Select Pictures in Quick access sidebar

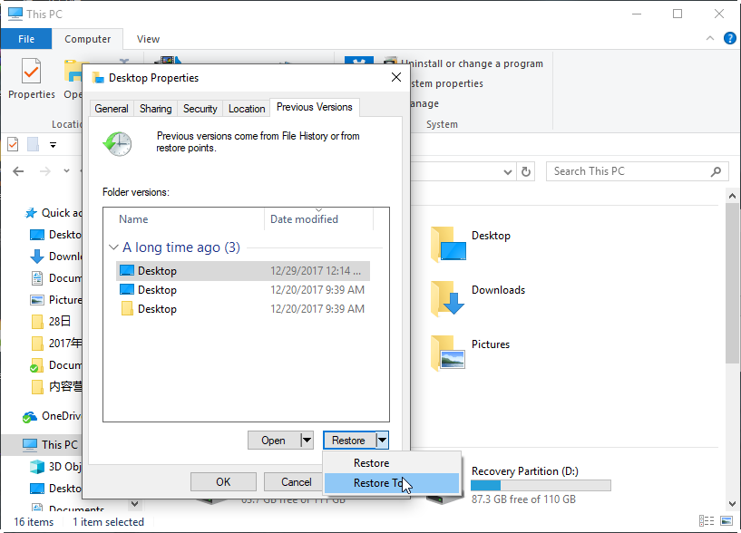[x=55, y=299]
